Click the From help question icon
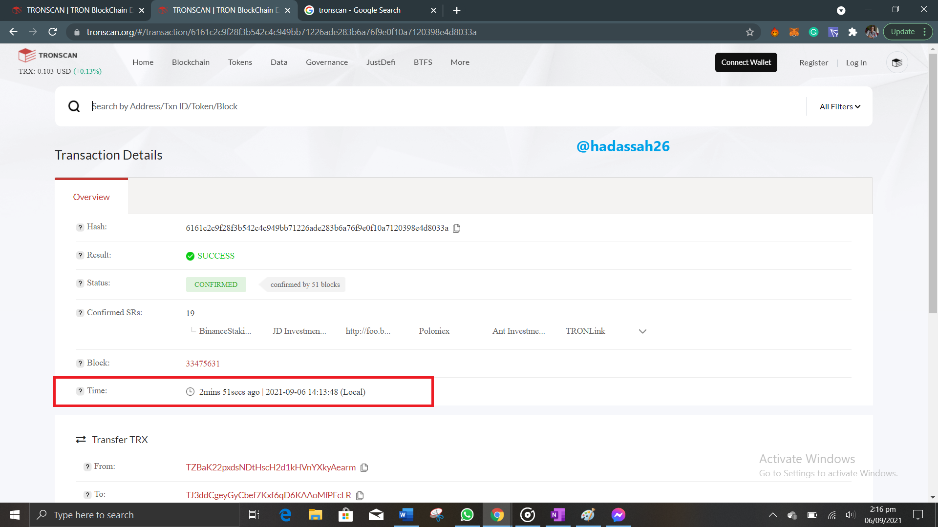The width and height of the screenshot is (938, 527). point(87,466)
